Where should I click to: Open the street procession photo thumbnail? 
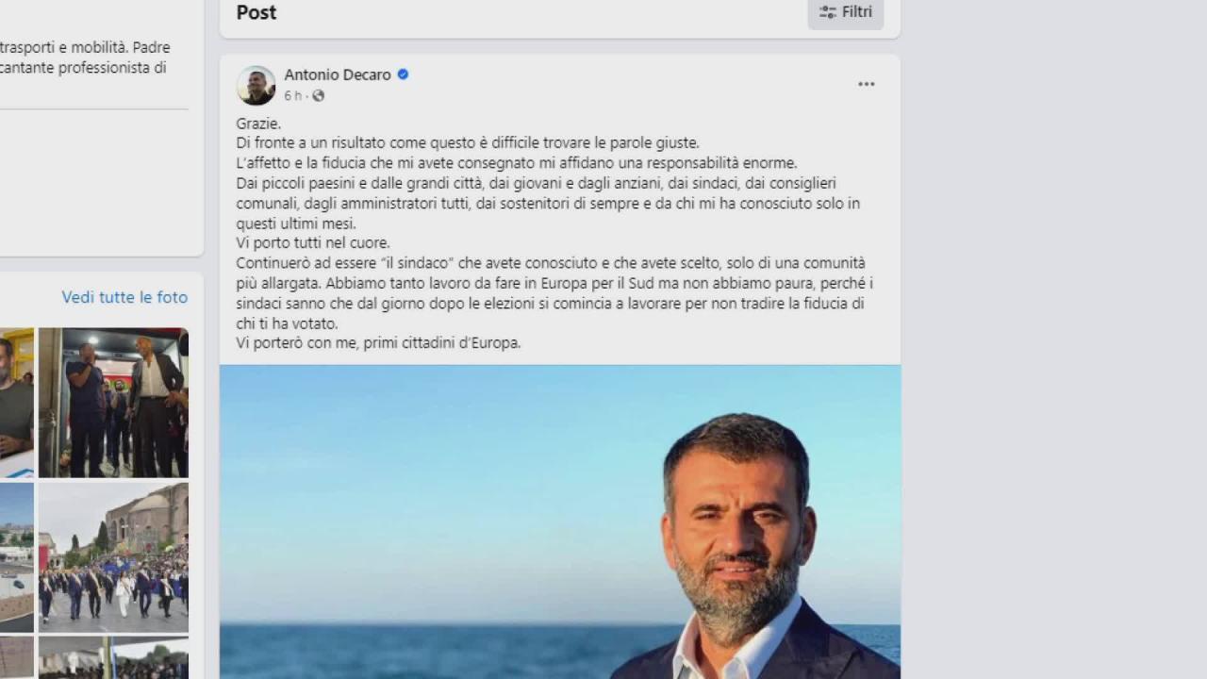(x=113, y=557)
